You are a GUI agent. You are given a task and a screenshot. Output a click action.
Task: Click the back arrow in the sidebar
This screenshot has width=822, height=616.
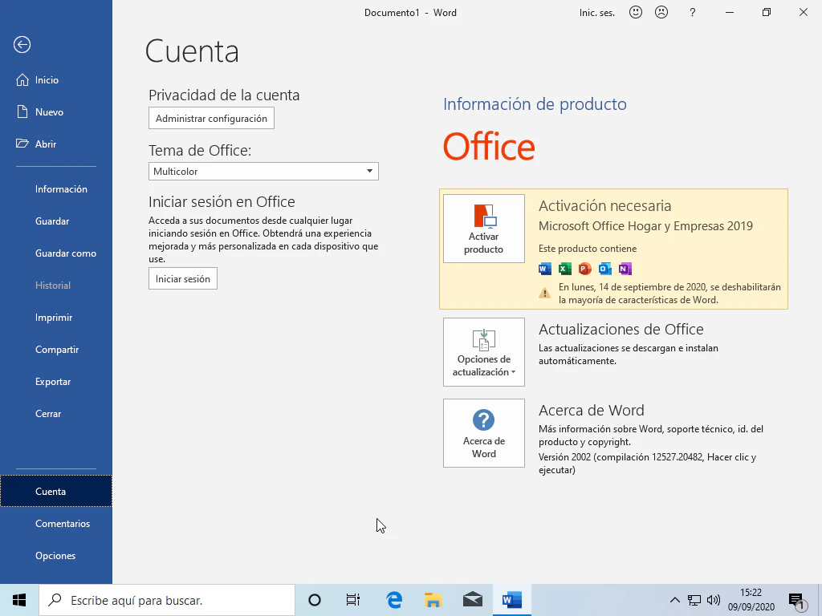(x=22, y=45)
